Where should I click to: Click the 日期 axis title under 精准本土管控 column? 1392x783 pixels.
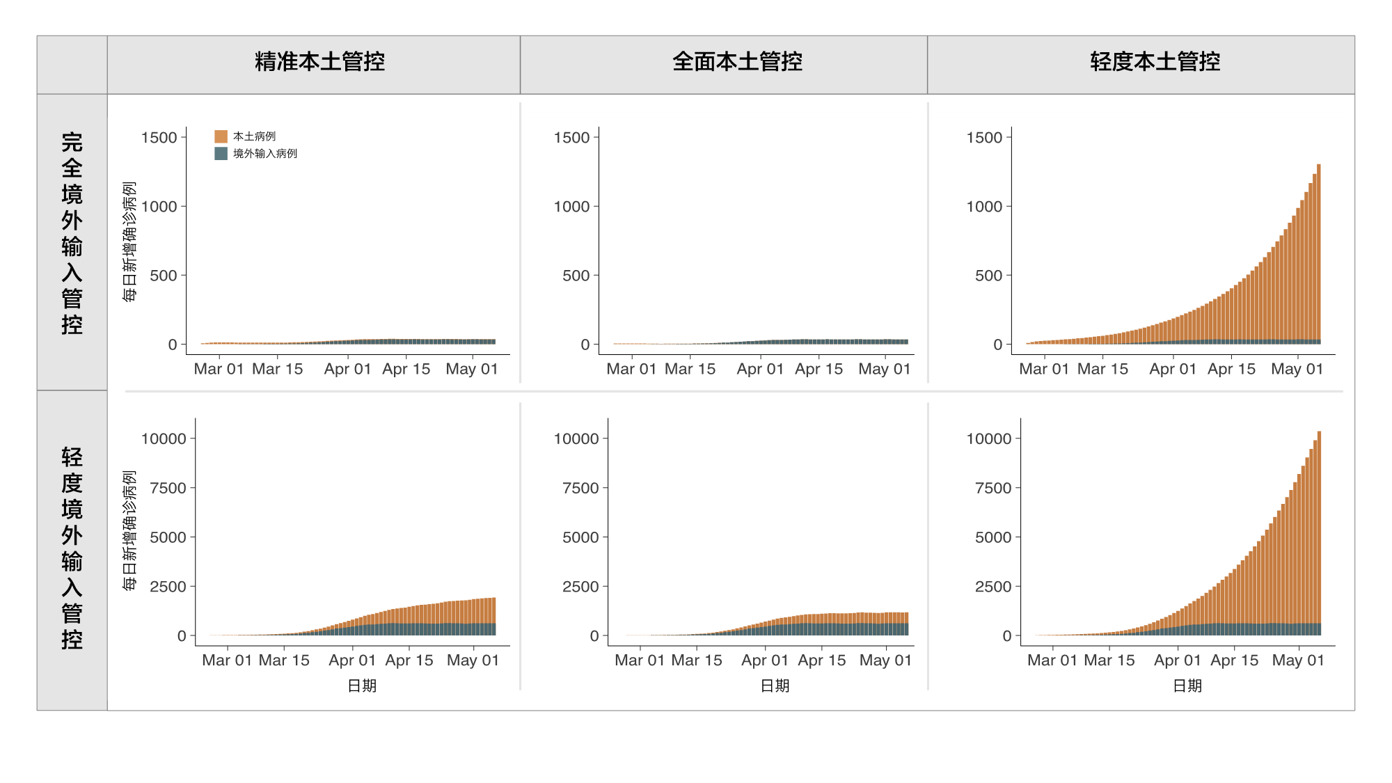tap(362, 686)
